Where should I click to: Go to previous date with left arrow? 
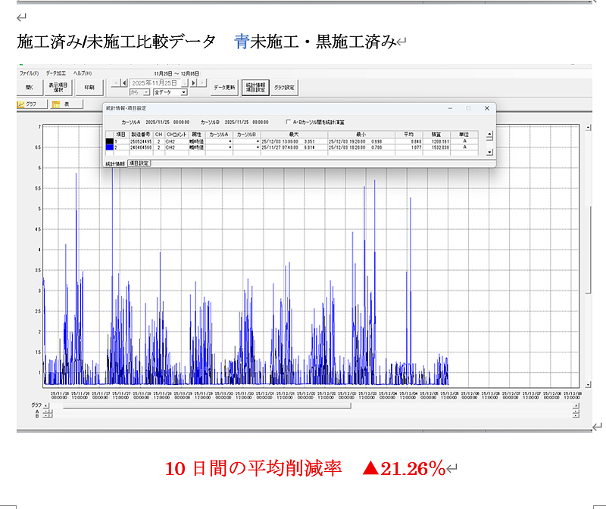124,82
